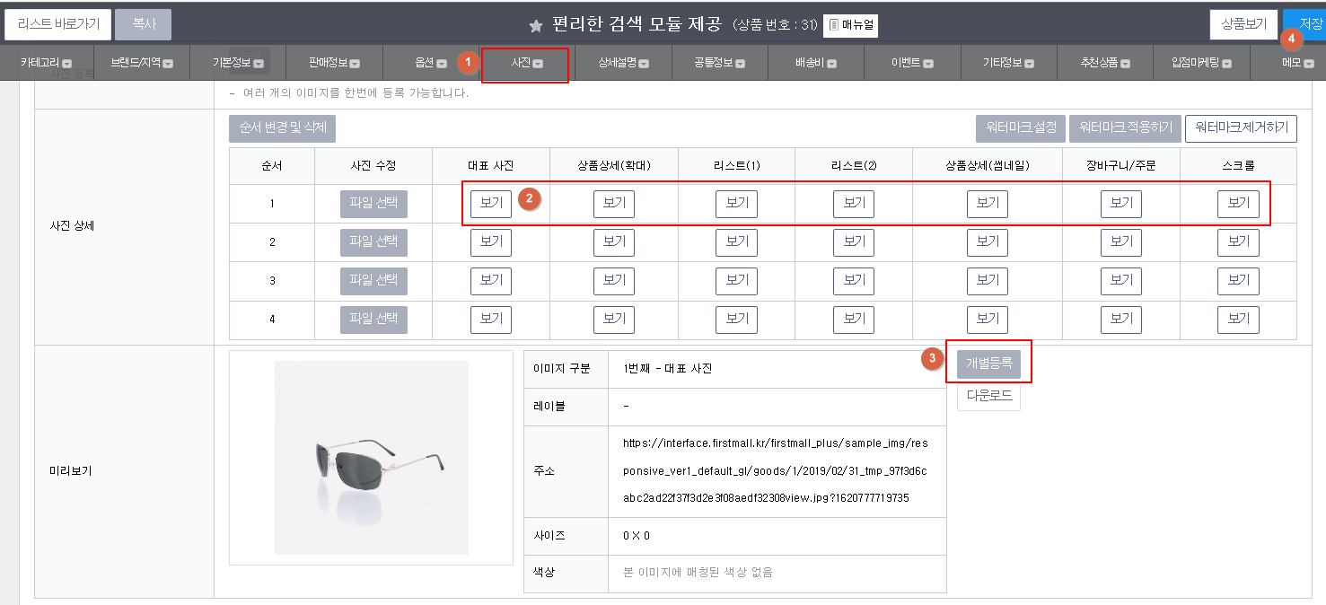This screenshot has height=605, width=1326.
Task: Expand the 옵션 tab arrow
Action: coord(441,64)
